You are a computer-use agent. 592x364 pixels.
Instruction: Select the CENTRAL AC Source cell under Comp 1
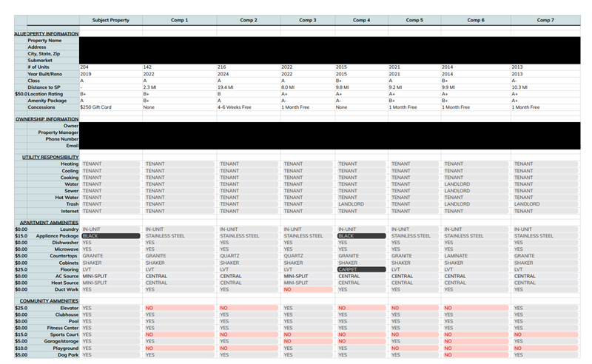tap(179, 277)
